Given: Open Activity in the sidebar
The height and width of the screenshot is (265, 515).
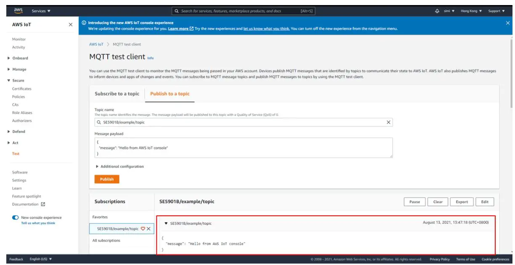Looking at the screenshot, I should 18,48.
